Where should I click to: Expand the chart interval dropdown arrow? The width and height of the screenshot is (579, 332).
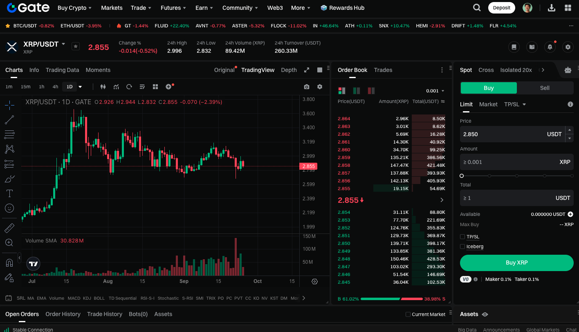[80, 87]
